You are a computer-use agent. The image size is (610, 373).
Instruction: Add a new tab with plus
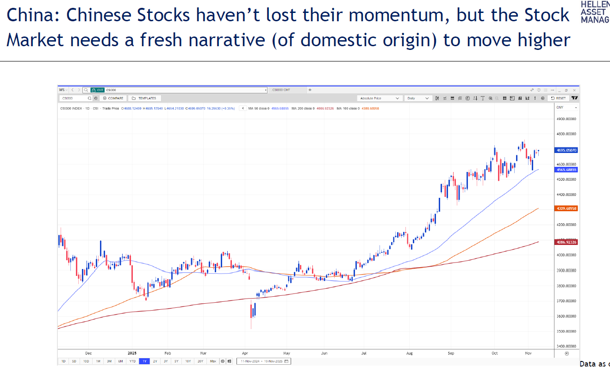point(310,90)
